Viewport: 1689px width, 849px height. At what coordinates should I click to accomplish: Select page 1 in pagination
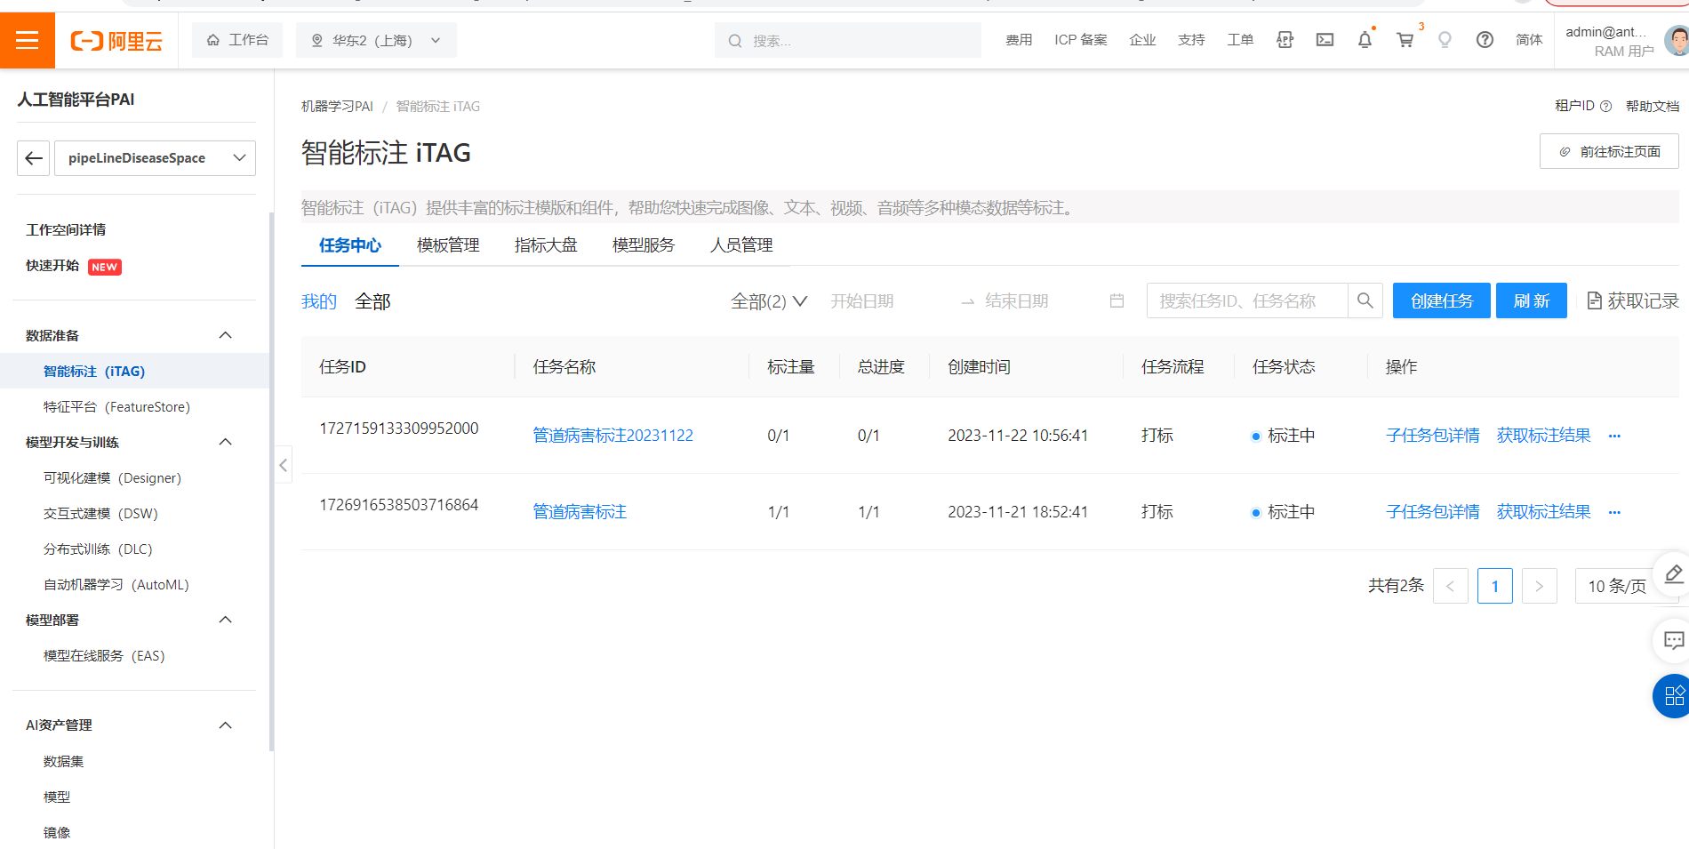click(1495, 586)
